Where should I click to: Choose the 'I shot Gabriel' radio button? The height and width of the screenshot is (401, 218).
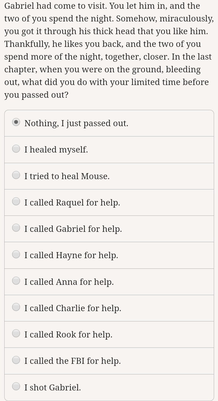click(x=16, y=386)
